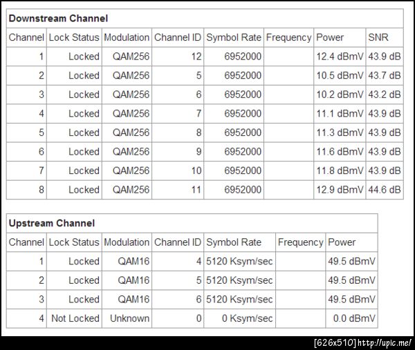This screenshot has width=415, height=350.
Task: Select the 12.4 dBmV power cell
Action: [340, 57]
